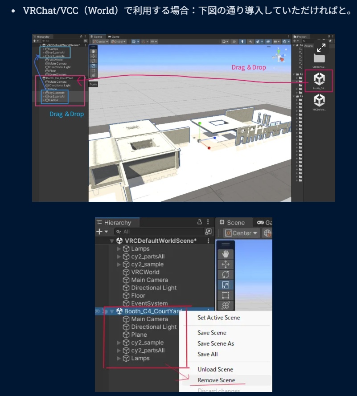Click the Scale tool in top screenshot
357x396 pixels.
pos(93,65)
